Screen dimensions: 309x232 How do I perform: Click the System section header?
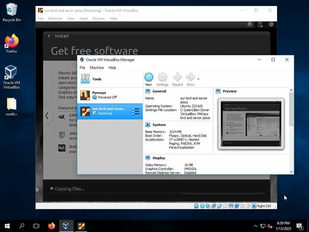159,125
